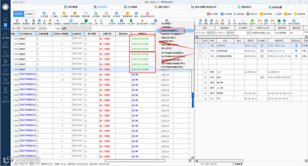Open the 首页 home icon in left sidebar
This screenshot has width=308, height=166.
click(x=5, y=17)
